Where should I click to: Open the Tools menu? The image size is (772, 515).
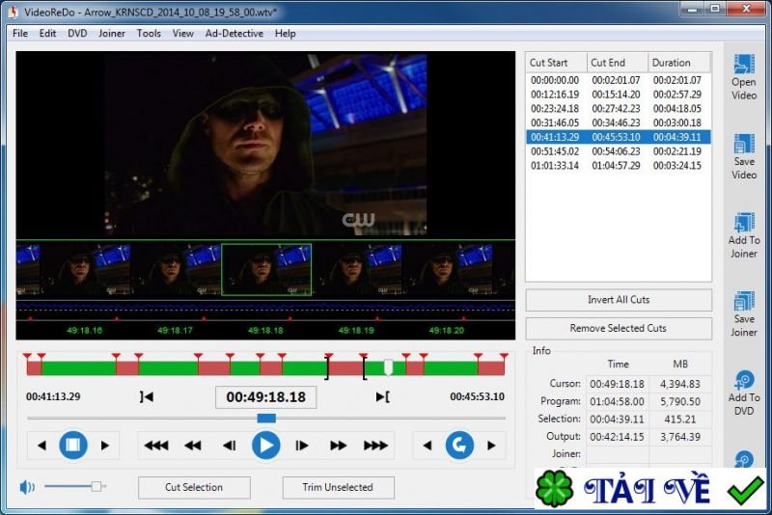point(149,34)
